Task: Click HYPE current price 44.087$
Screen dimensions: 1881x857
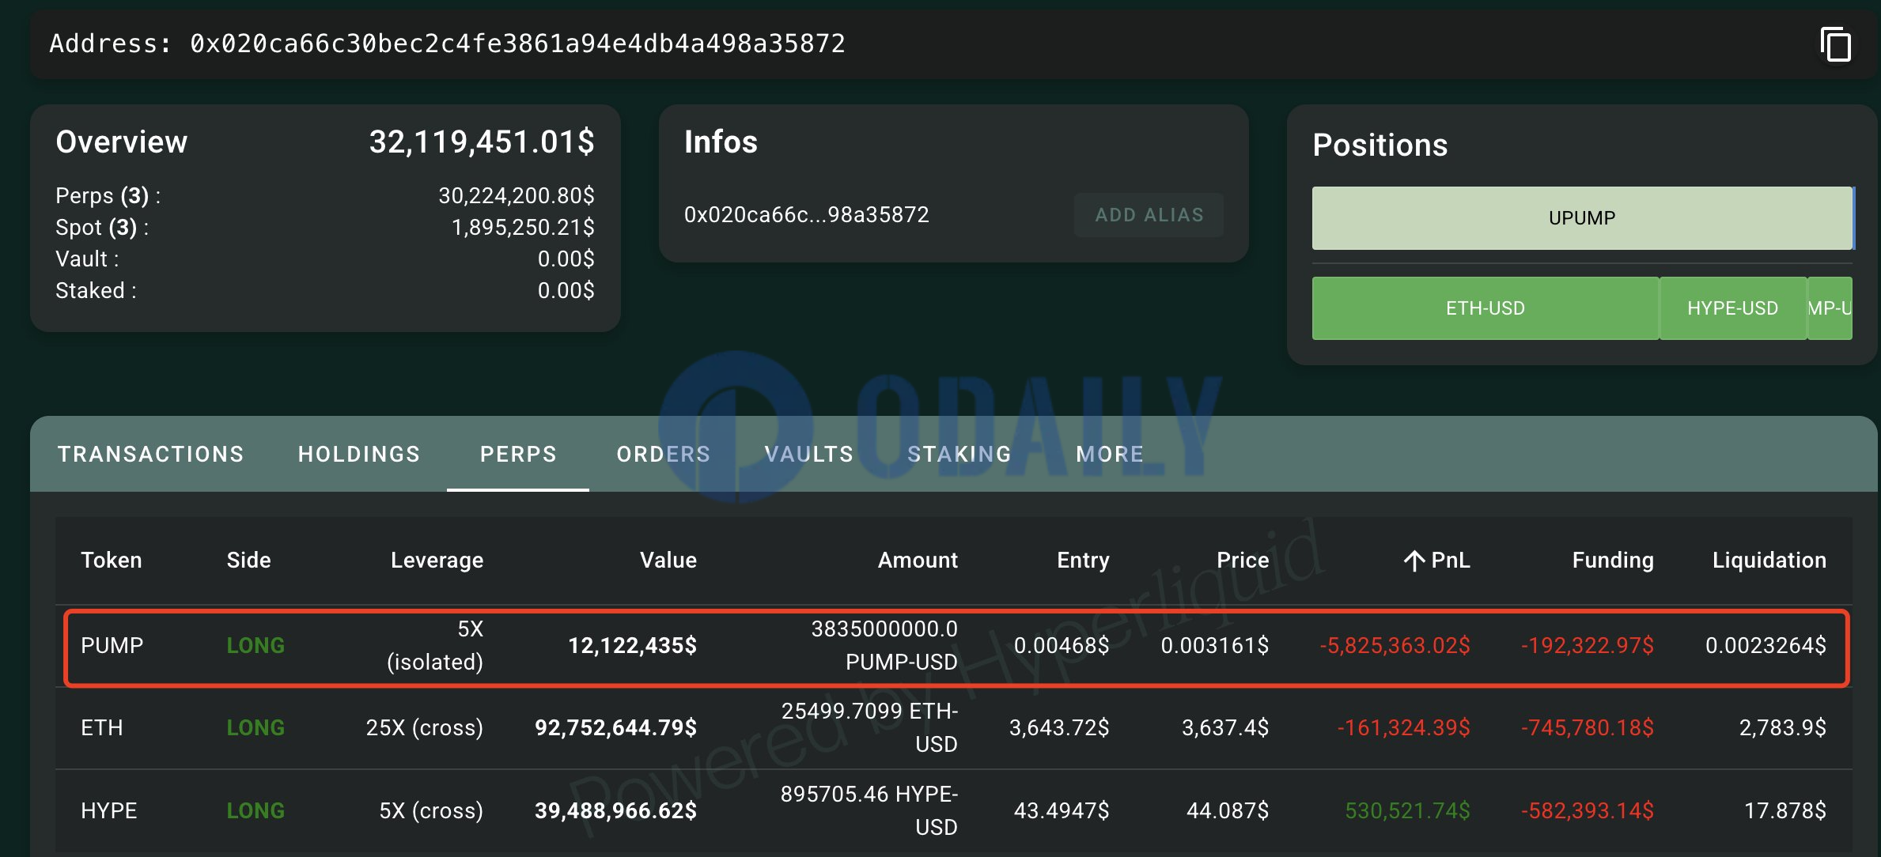Action: [1228, 811]
